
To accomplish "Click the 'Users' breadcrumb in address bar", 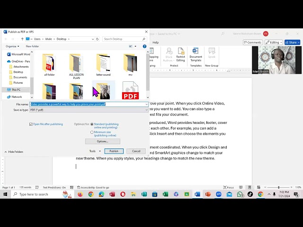I will [37, 39].
